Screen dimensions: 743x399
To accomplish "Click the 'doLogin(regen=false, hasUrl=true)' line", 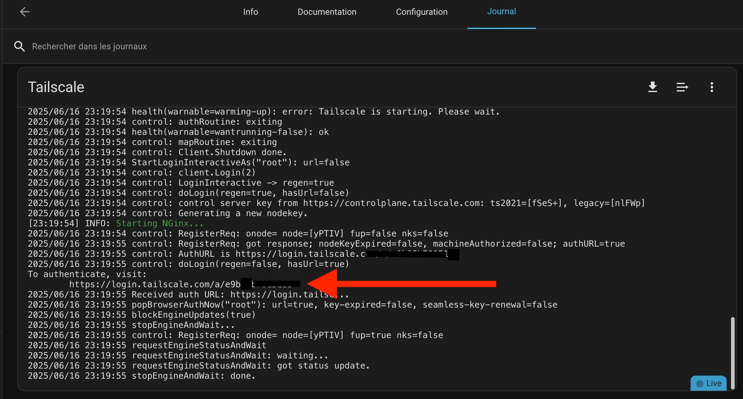I will pos(188,264).
